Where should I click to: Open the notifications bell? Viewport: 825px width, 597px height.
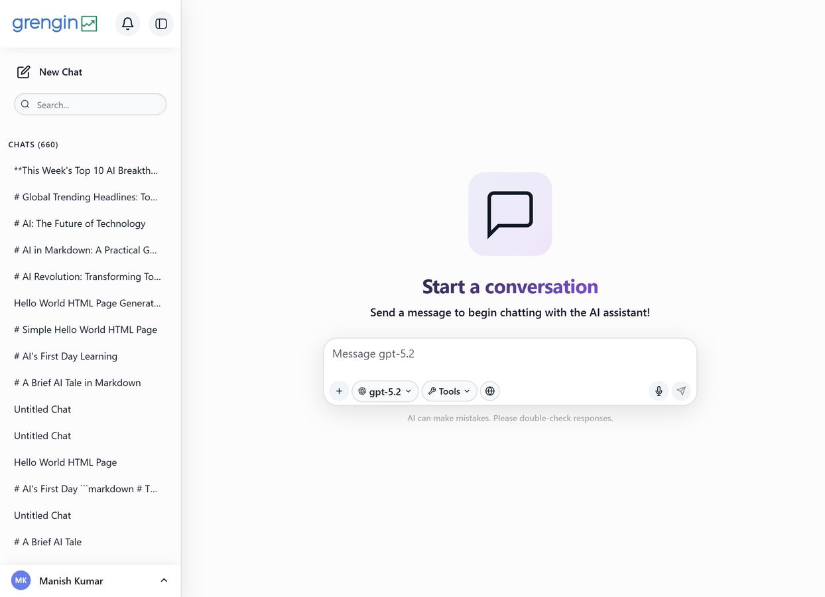coord(127,24)
